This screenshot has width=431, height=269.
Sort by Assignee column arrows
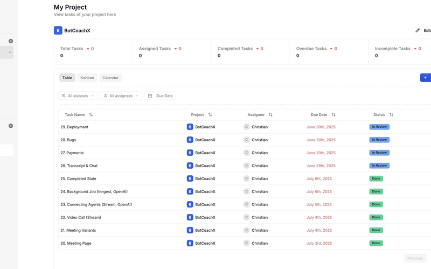[x=270, y=115]
